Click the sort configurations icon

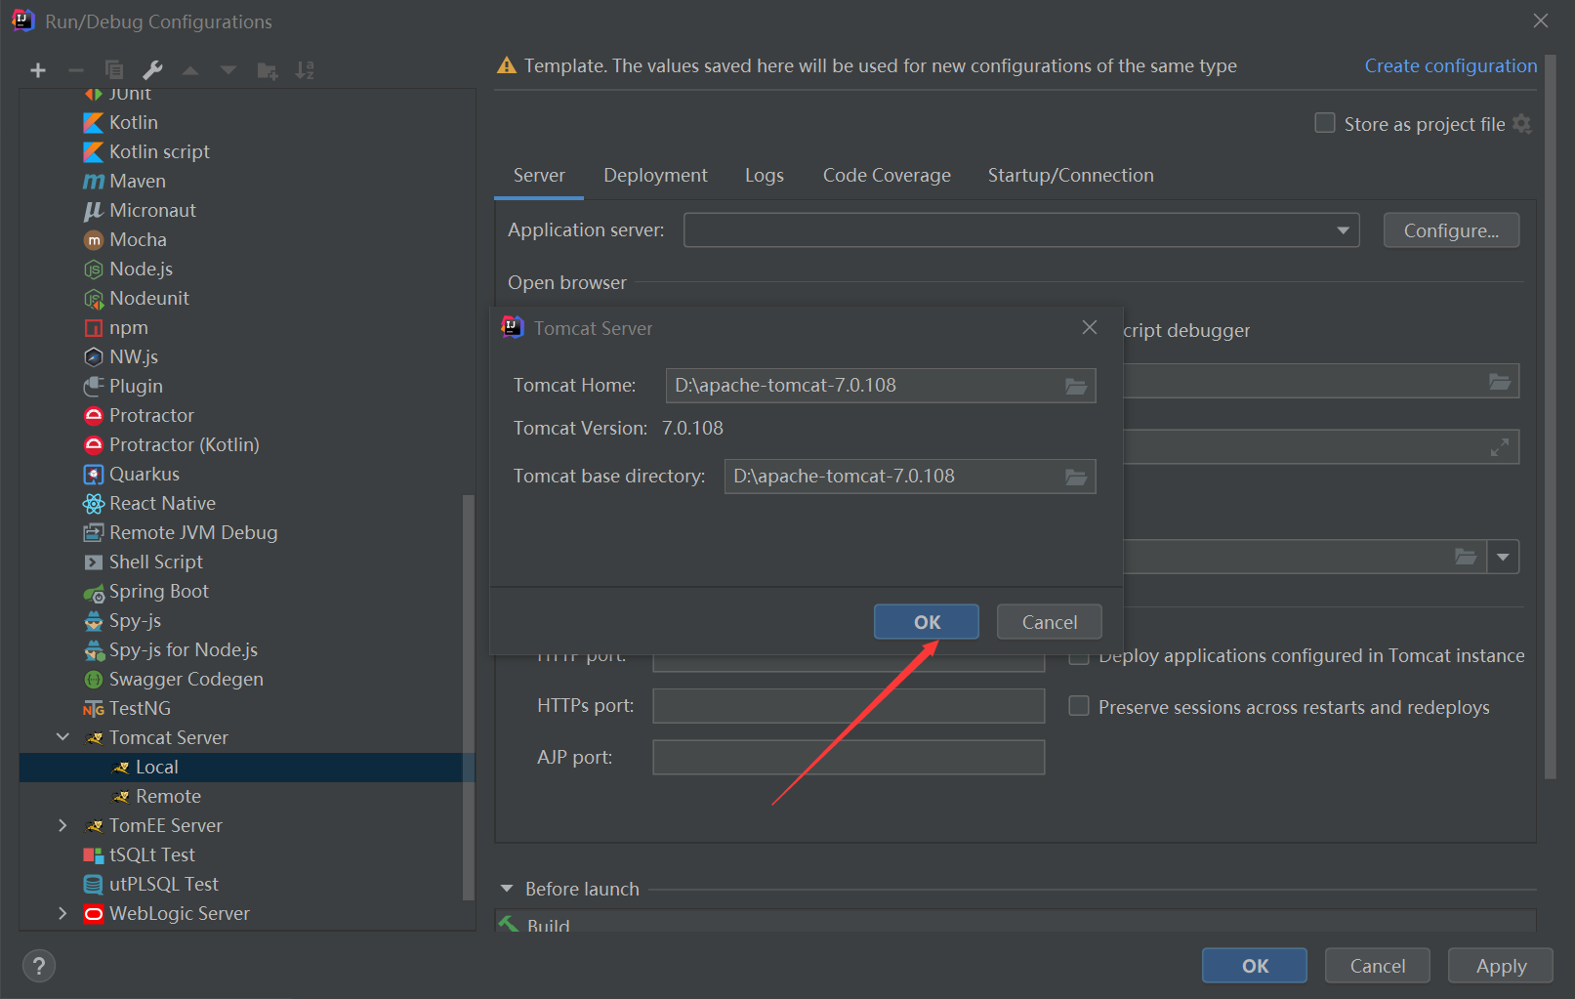click(x=305, y=70)
